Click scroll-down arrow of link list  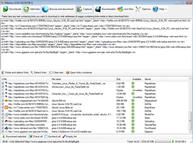tap(190, 132)
